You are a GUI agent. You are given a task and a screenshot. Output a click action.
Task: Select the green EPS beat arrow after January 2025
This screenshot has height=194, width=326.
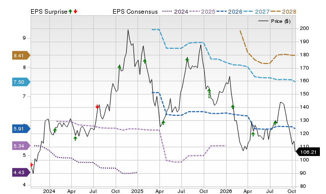[x=145, y=61]
